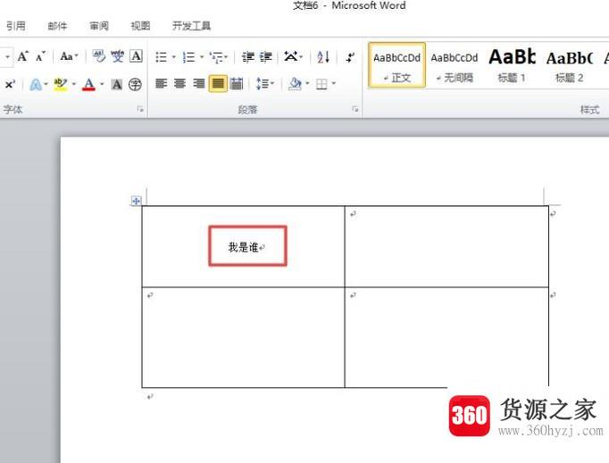Apply bulleted list formatting

(x=162, y=57)
